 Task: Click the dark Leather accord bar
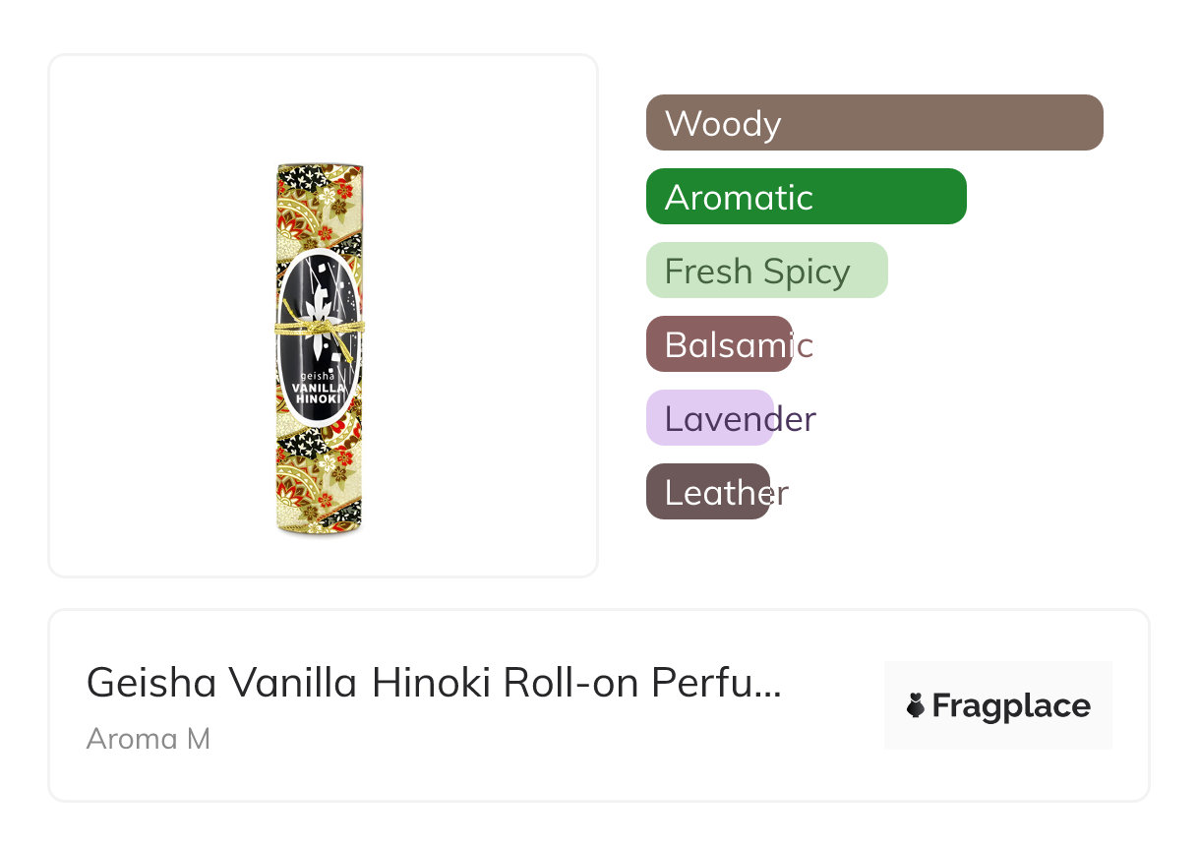click(707, 492)
